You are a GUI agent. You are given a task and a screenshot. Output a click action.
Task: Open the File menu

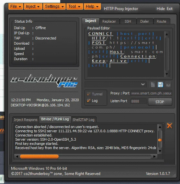16,6
